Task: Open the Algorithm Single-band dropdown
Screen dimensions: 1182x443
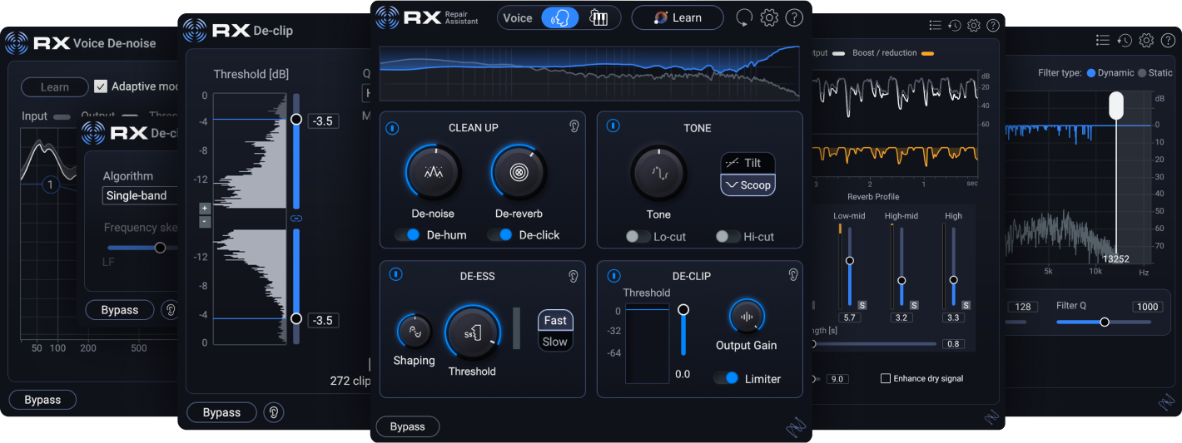Action: click(x=142, y=195)
